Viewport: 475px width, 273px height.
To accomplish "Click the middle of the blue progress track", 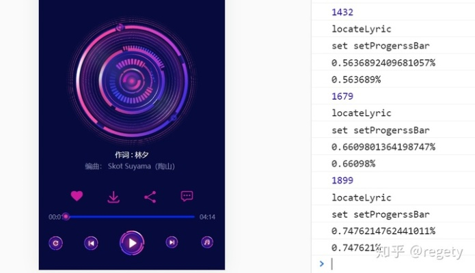I will 130,217.
